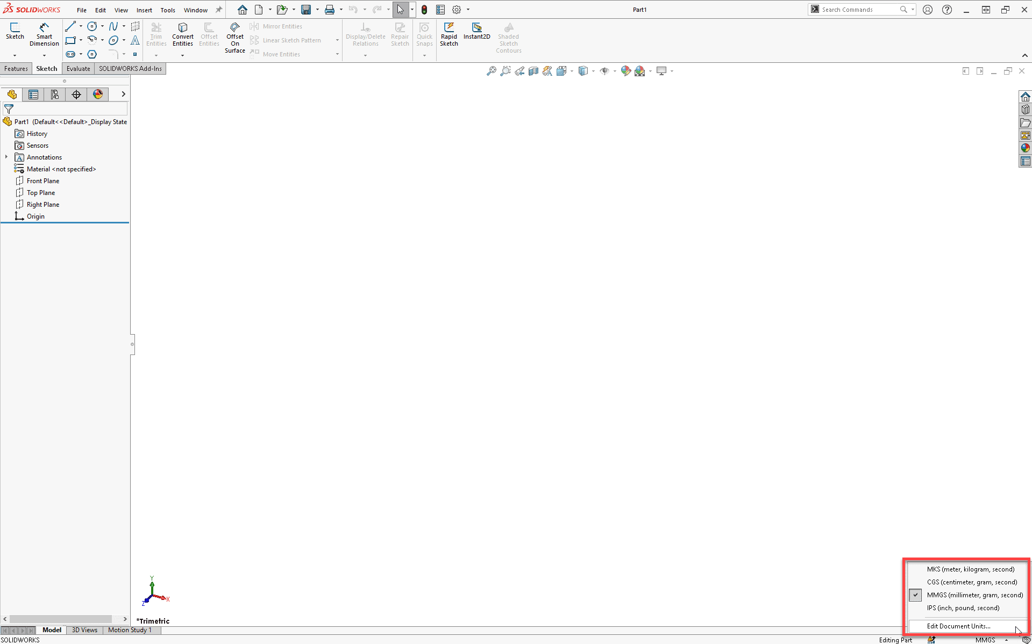Click the Search Commands input field
Image resolution: width=1032 pixels, height=644 pixels.
[x=859, y=10]
